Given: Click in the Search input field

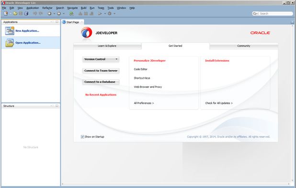Looking at the screenshot, I should pyautogui.click(x=275, y=13).
